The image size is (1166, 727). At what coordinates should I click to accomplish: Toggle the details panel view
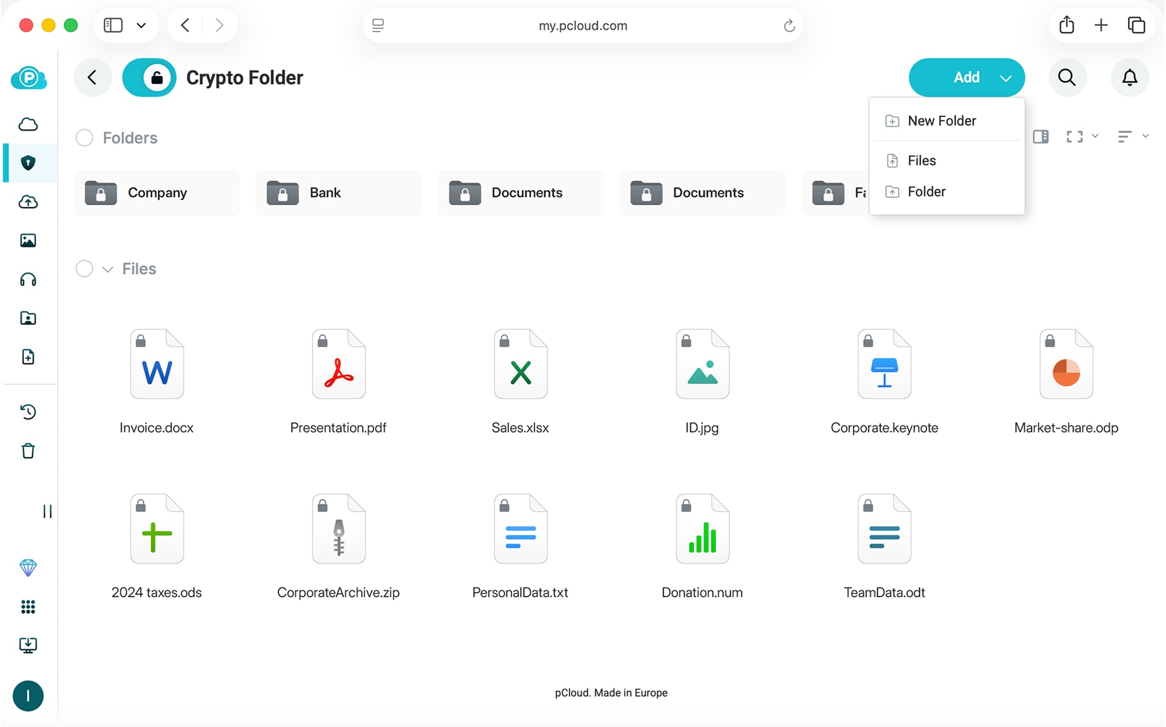(x=1040, y=136)
